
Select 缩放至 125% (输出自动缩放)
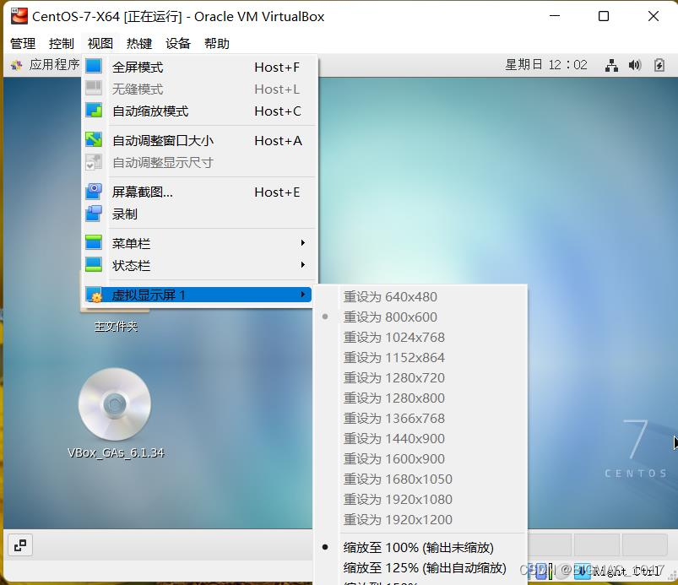click(x=420, y=568)
